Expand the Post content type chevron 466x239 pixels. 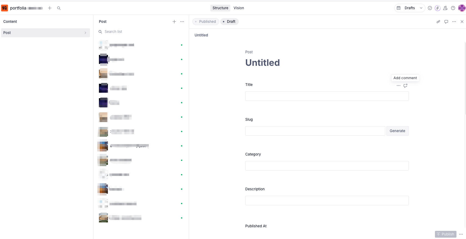[85, 33]
